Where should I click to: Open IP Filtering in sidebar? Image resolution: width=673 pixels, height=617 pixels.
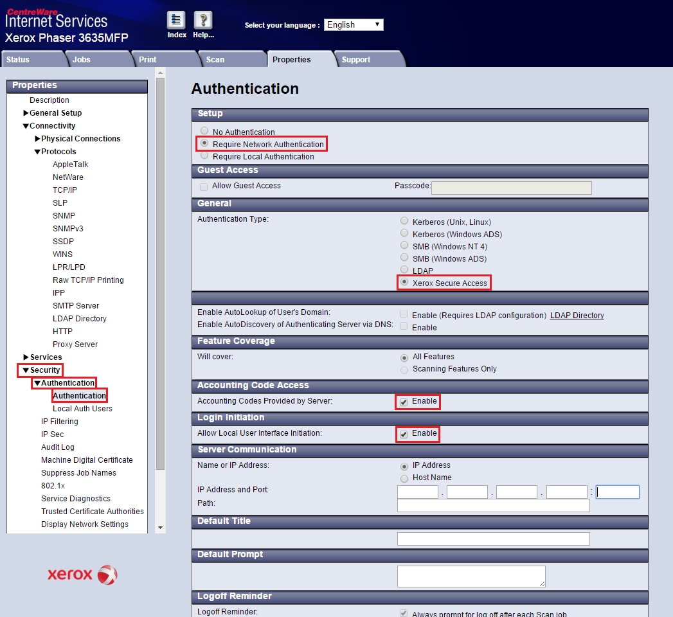click(x=60, y=422)
